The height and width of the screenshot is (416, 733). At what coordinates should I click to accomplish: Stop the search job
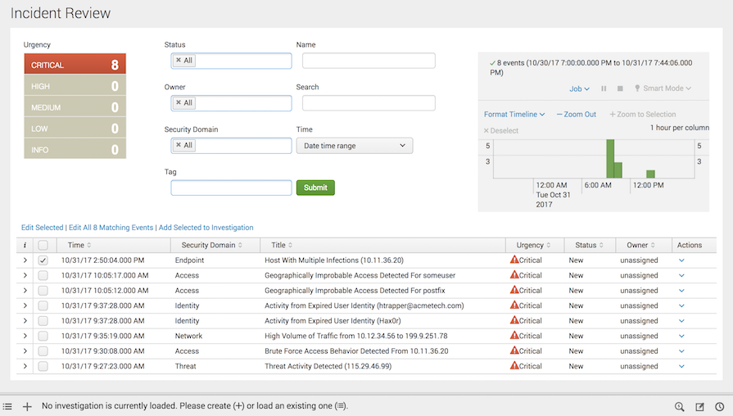pos(620,88)
